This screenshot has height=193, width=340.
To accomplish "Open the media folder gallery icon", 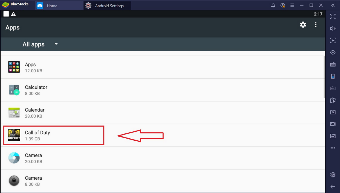I will [333, 136].
